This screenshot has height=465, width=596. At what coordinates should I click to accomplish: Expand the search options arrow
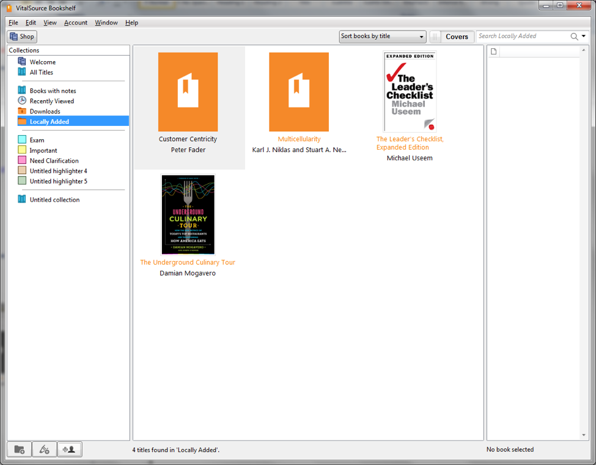[584, 37]
